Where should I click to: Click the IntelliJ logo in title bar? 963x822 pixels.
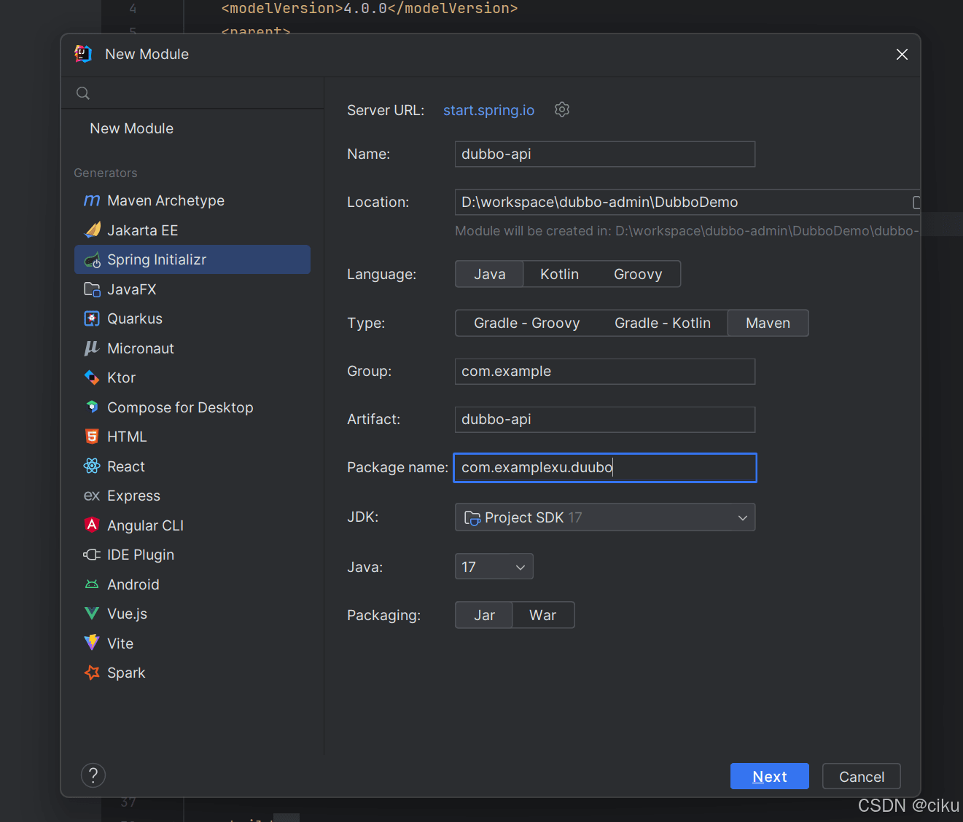point(83,54)
